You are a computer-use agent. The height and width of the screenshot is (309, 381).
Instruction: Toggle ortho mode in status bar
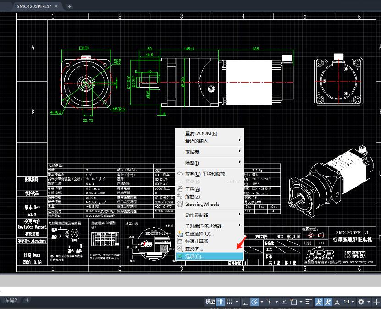click(x=244, y=302)
